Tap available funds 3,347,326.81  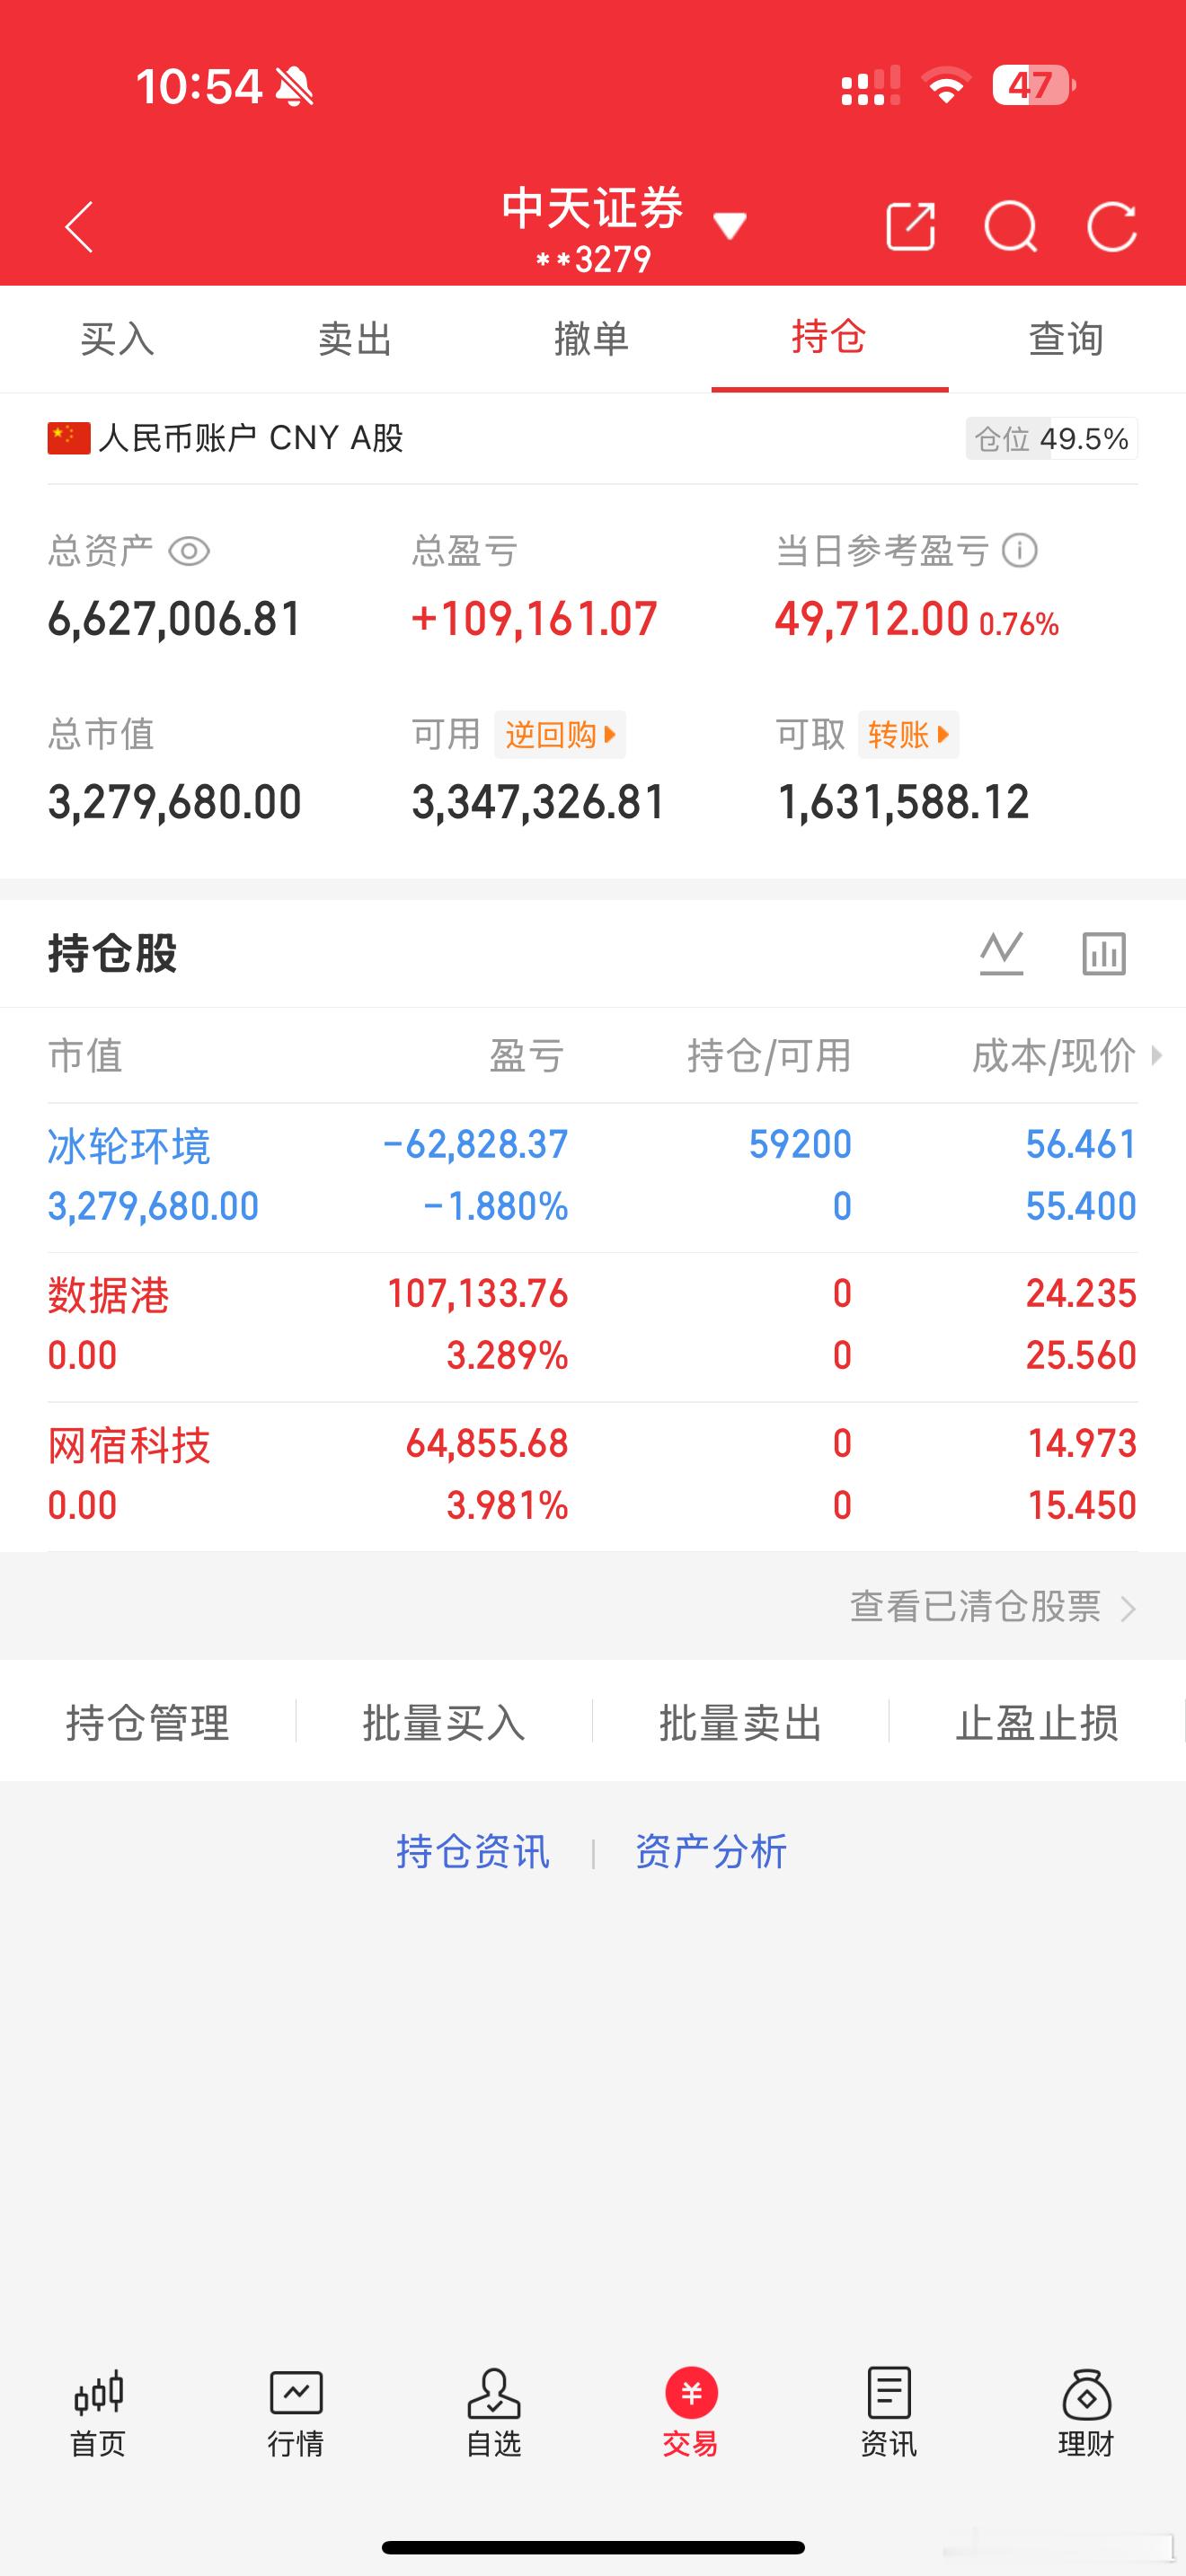point(539,802)
